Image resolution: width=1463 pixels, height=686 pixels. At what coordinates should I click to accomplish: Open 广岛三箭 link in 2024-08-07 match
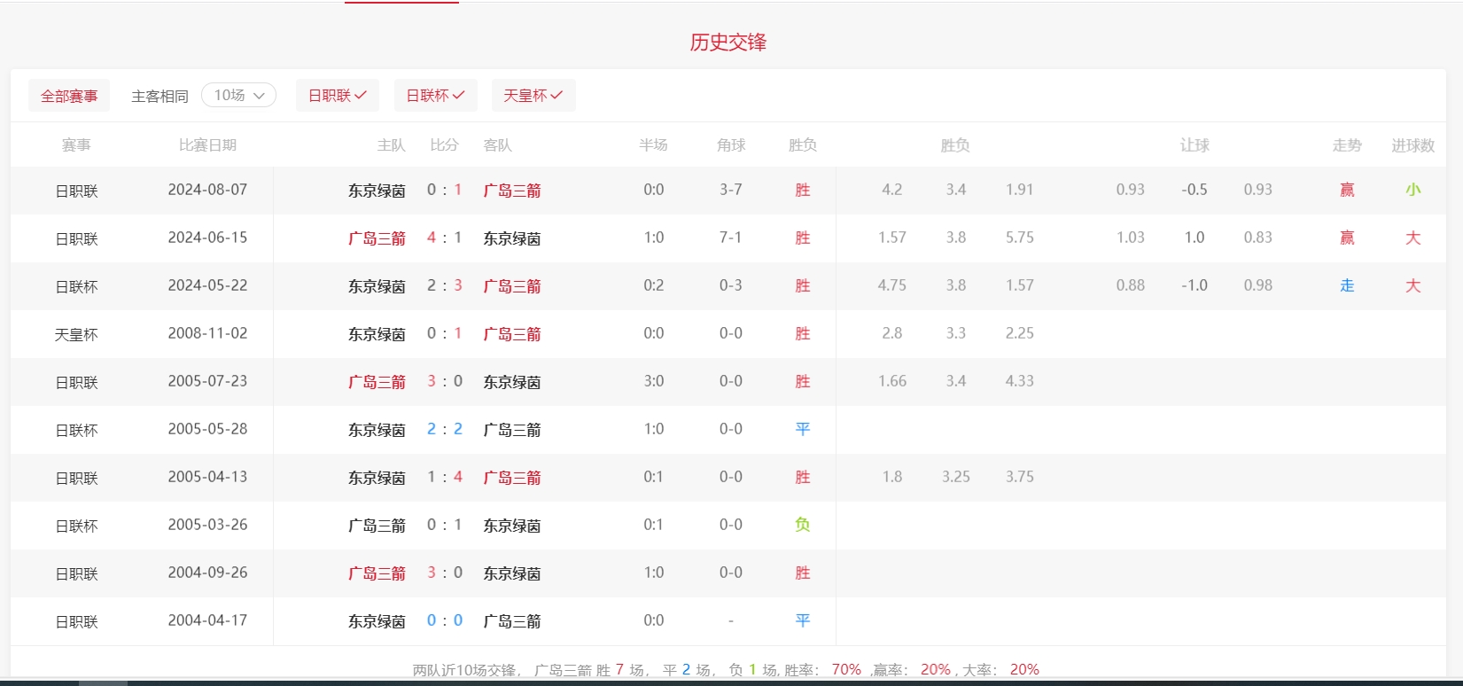click(x=511, y=191)
